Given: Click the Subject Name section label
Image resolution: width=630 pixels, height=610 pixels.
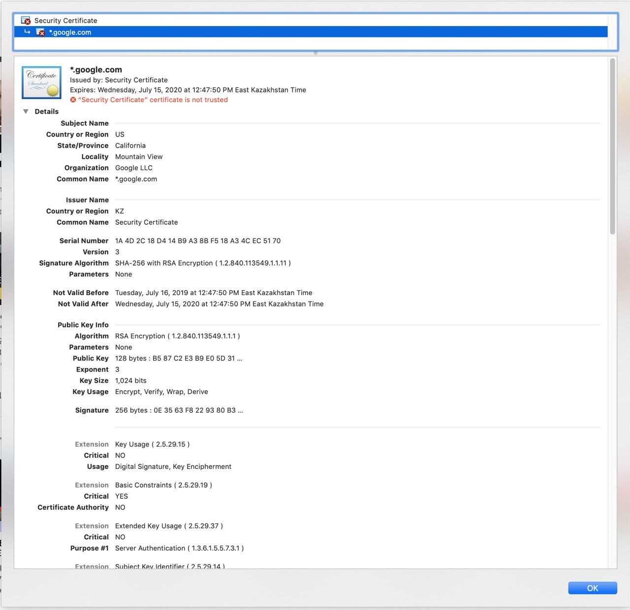Looking at the screenshot, I should 85,123.
